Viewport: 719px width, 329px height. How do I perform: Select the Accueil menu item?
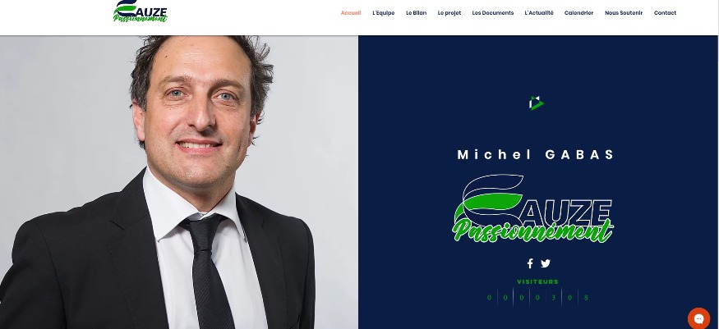(351, 13)
